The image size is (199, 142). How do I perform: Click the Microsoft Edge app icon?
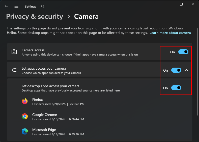click(x=25, y=131)
